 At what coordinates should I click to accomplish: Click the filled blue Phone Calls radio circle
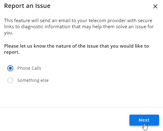(x=10, y=68)
